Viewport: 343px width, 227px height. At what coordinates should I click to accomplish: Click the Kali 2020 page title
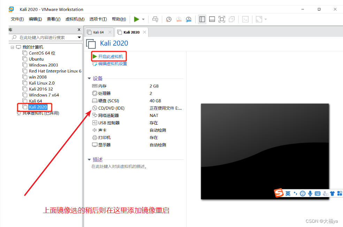[114, 43]
